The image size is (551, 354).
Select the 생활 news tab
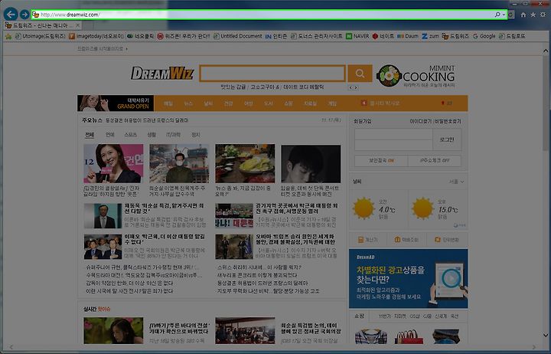coord(151,135)
